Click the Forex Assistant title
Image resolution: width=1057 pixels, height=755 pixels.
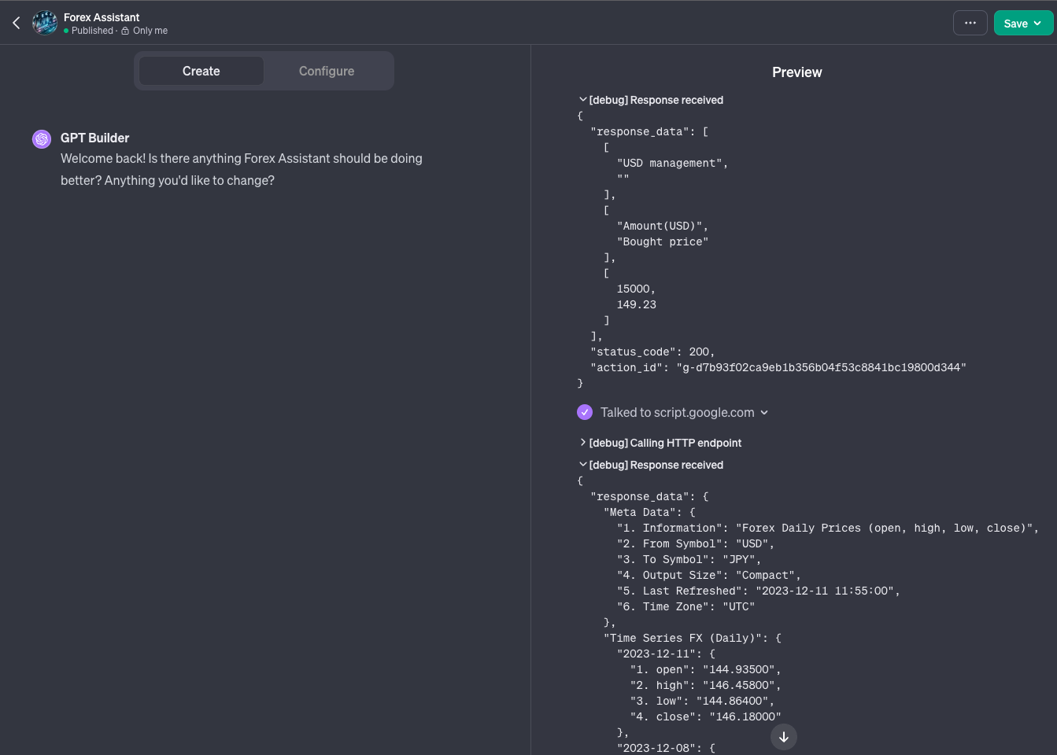(x=102, y=17)
